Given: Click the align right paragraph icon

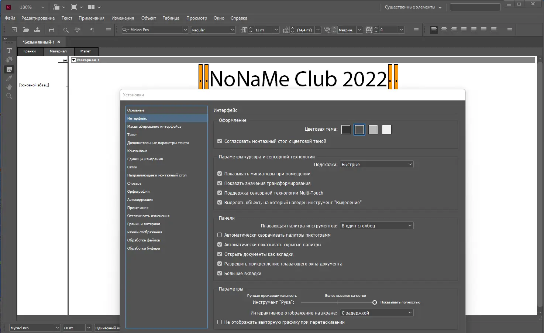Looking at the screenshot, I should [454, 30].
